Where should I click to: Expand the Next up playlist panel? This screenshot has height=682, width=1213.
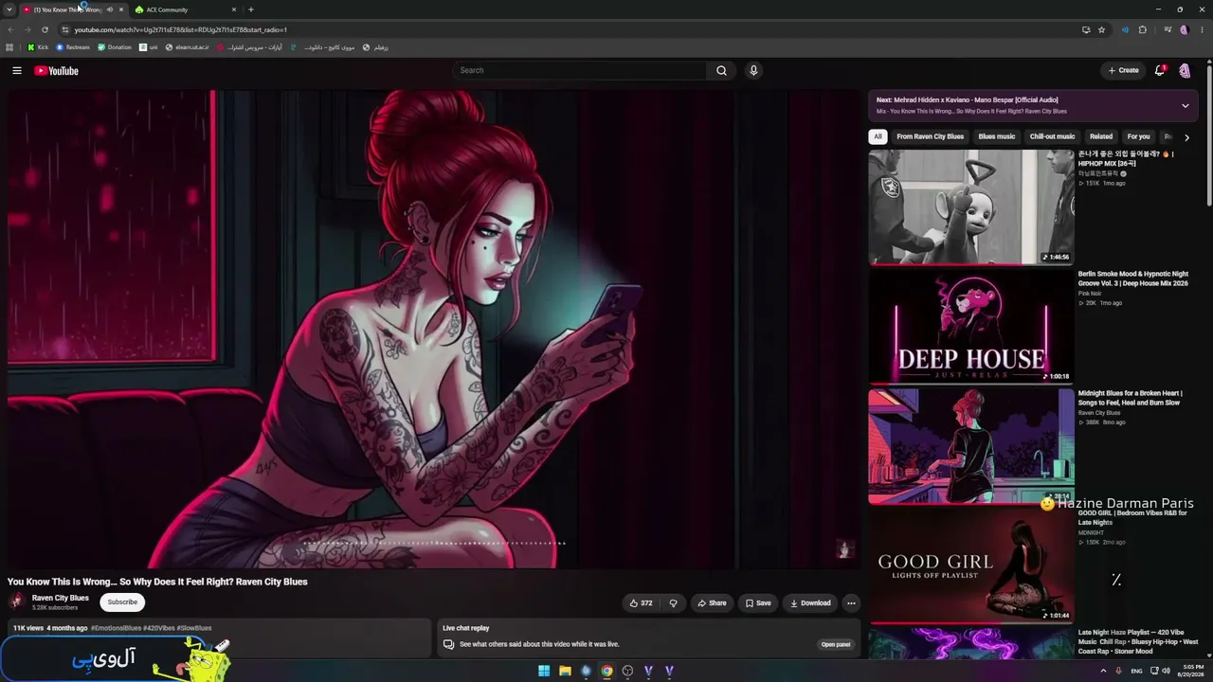tap(1185, 105)
